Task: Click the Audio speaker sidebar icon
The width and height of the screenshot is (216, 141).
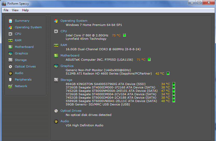Action: (x=10, y=73)
